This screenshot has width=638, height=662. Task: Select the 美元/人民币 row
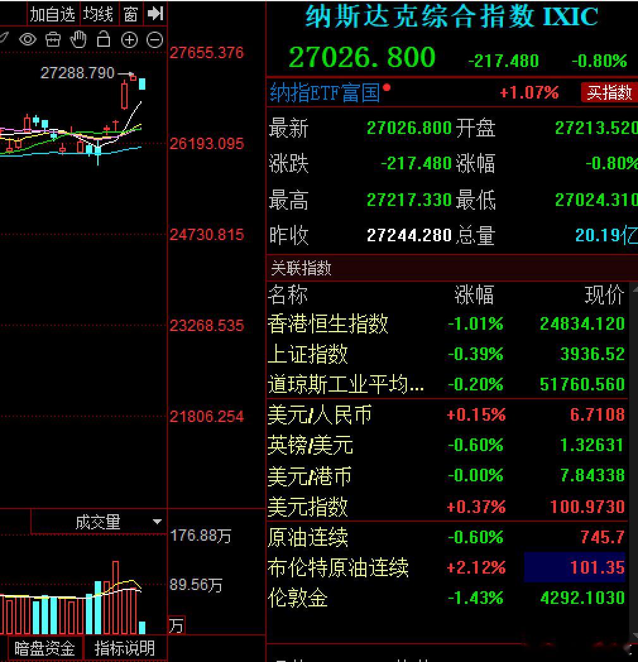pyautogui.click(x=447, y=414)
